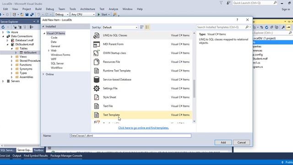Choose the OWIN Startup class icon
Viewport: 293px width, 165px height.
[97, 53]
